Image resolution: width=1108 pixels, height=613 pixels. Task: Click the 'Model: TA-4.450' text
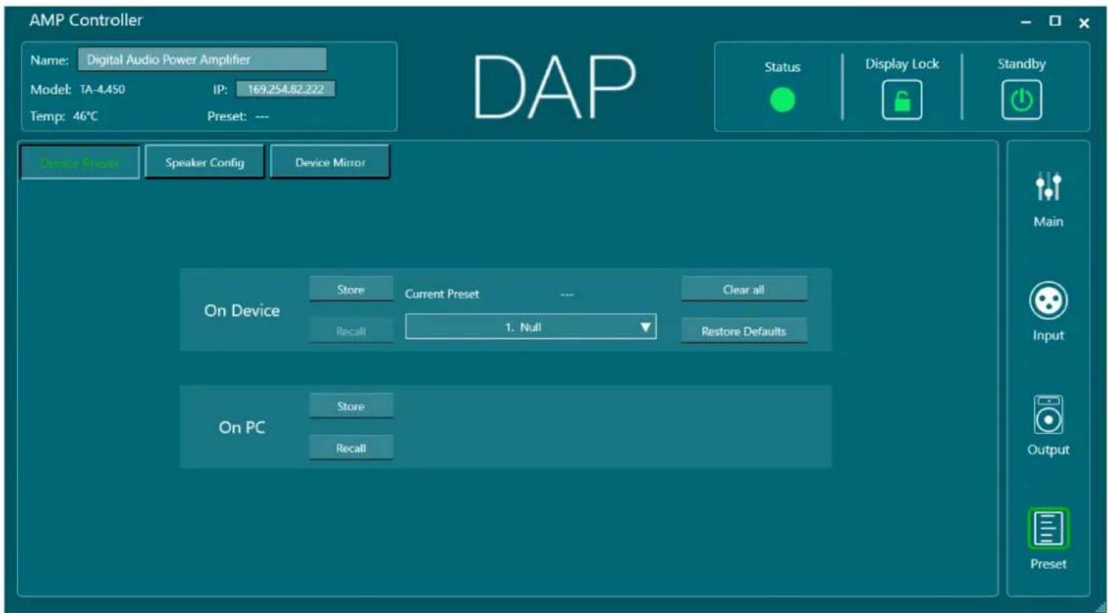coord(77,89)
